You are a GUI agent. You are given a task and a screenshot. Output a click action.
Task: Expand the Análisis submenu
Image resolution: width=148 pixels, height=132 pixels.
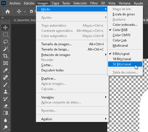tap(72, 119)
